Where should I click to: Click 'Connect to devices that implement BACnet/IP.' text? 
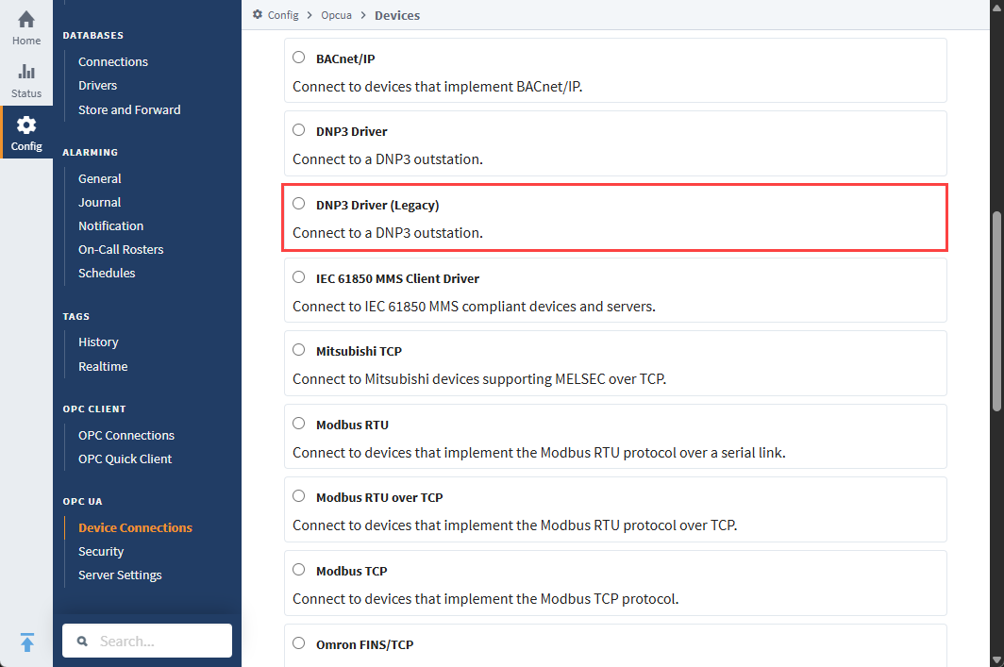(x=437, y=87)
